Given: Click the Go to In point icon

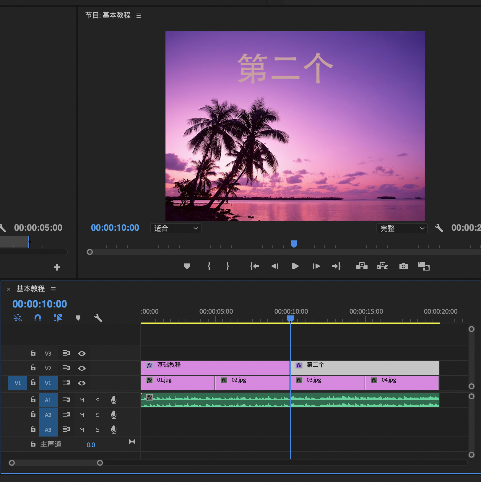Looking at the screenshot, I should tap(254, 266).
